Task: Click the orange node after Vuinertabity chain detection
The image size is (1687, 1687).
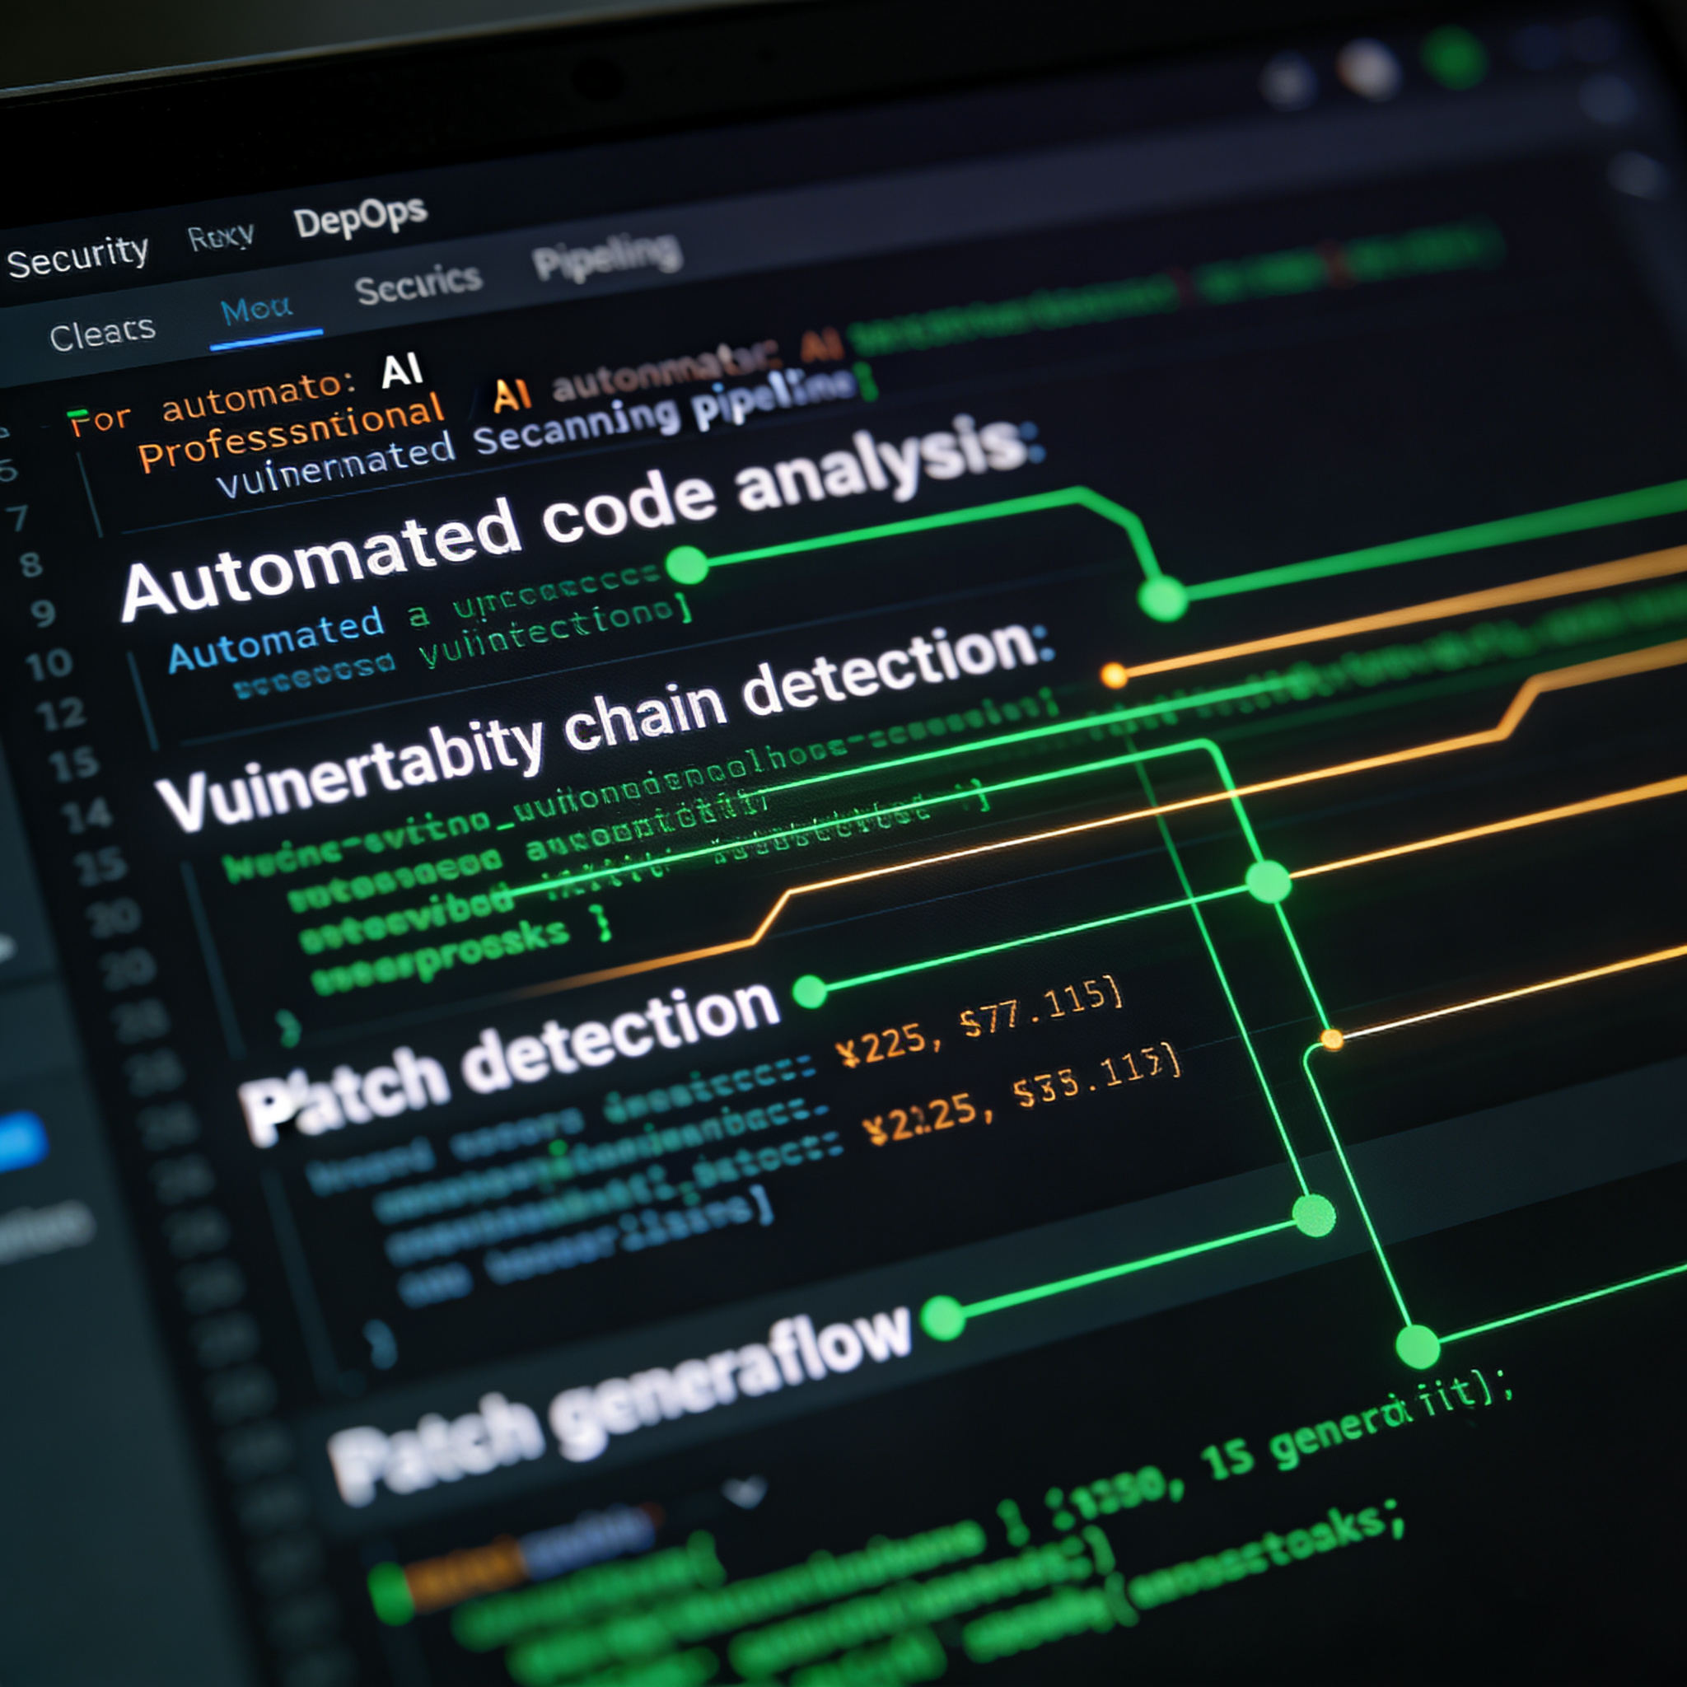Action: point(1114,675)
